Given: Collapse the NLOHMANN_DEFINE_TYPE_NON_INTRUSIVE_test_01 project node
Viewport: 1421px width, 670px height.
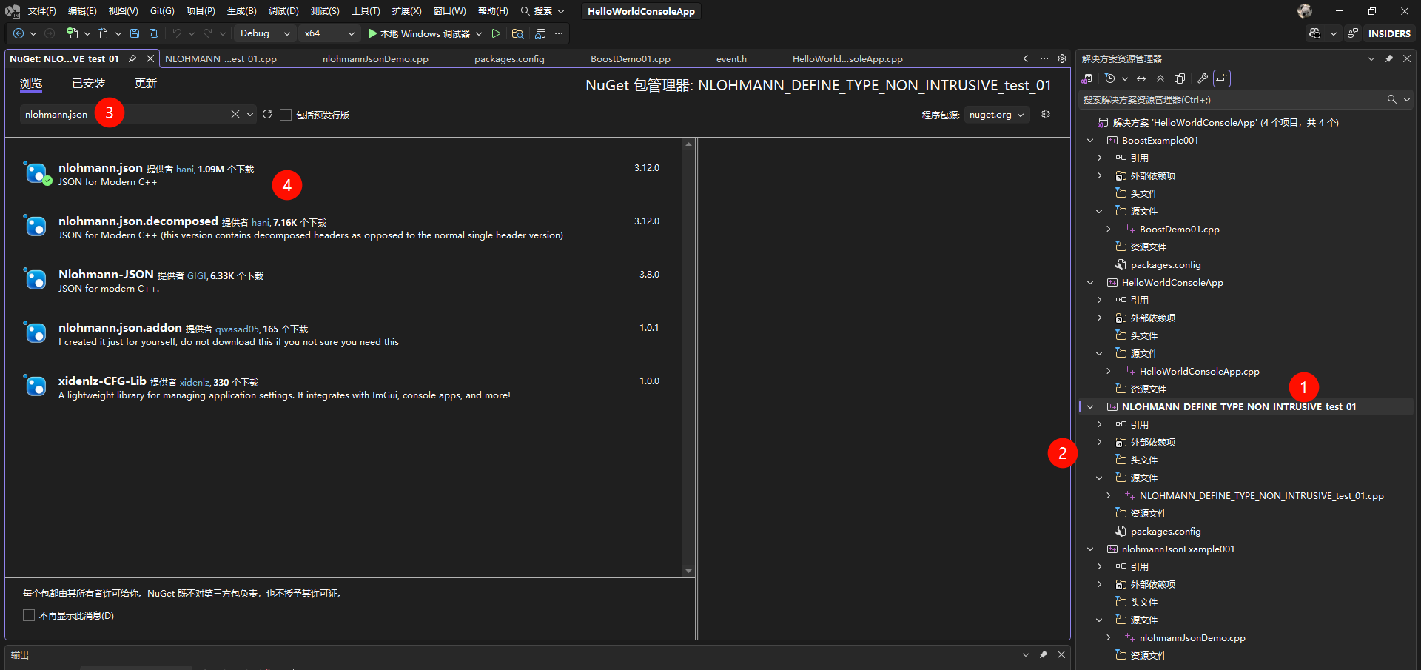Looking at the screenshot, I should [1090, 406].
